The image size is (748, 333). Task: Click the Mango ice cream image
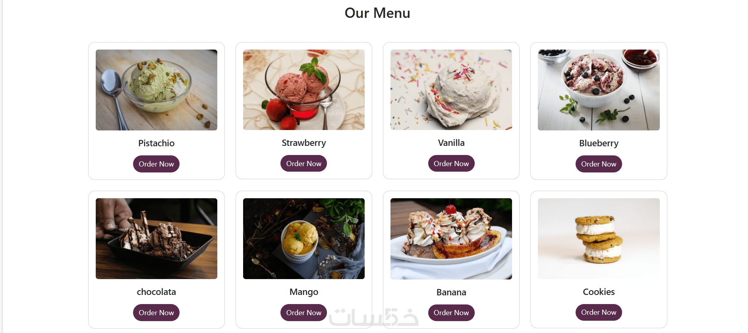pos(304,239)
